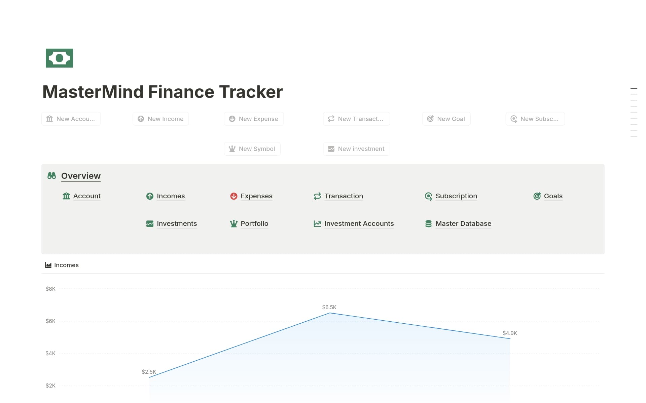
Task: Click the binoculars icon beside Overview
Action: (x=51, y=175)
